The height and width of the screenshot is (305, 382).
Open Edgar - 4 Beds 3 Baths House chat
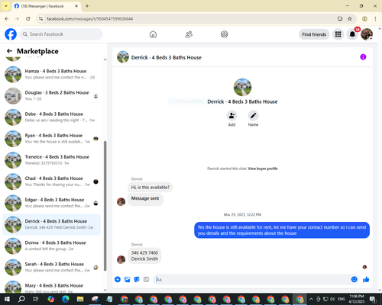point(51,203)
